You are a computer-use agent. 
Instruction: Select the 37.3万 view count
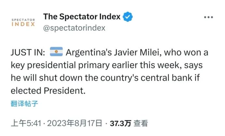pos(120,123)
